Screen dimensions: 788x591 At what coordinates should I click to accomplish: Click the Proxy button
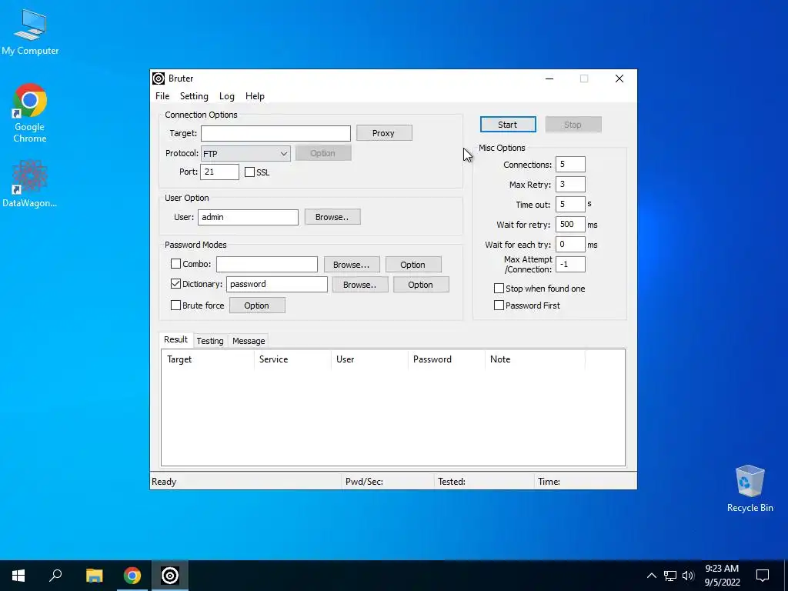[x=384, y=133]
